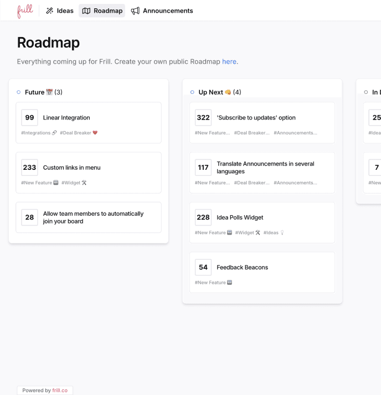Open the Ideas tab
Image resolution: width=381 pixels, height=395 pixels.
60,11
